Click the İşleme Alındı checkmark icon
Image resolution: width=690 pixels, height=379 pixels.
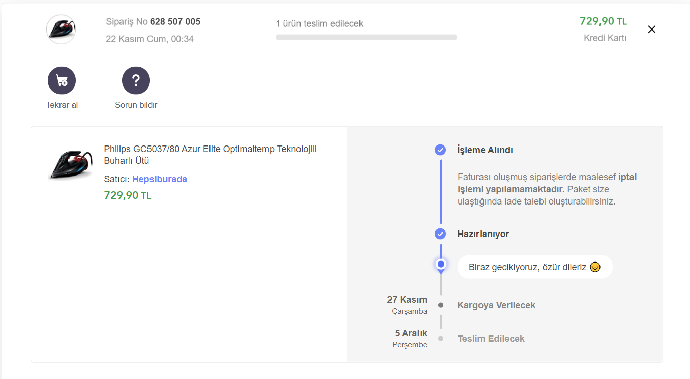(x=440, y=150)
